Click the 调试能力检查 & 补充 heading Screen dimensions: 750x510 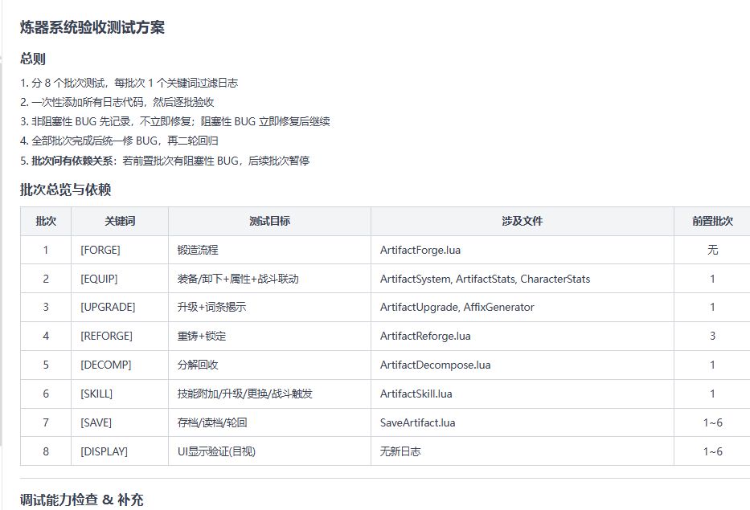[82, 500]
